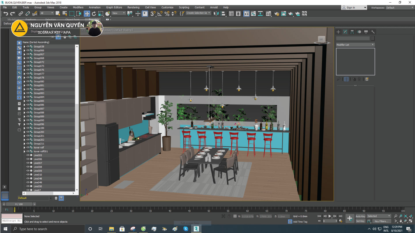Open the Utilities panel wrench icon

tap(373, 32)
